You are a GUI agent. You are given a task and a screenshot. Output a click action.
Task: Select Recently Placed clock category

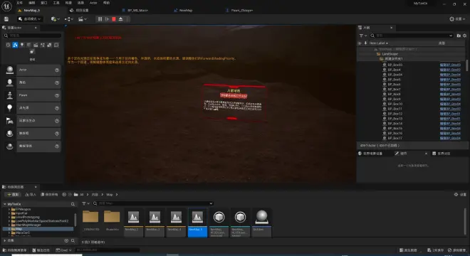tap(8, 45)
